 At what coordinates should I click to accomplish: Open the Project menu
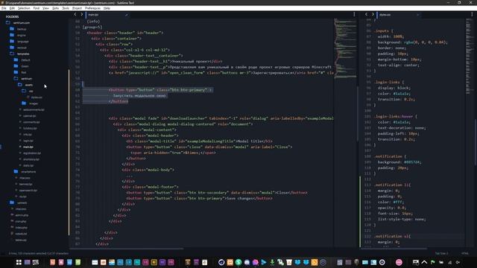pyautogui.click(x=77, y=8)
